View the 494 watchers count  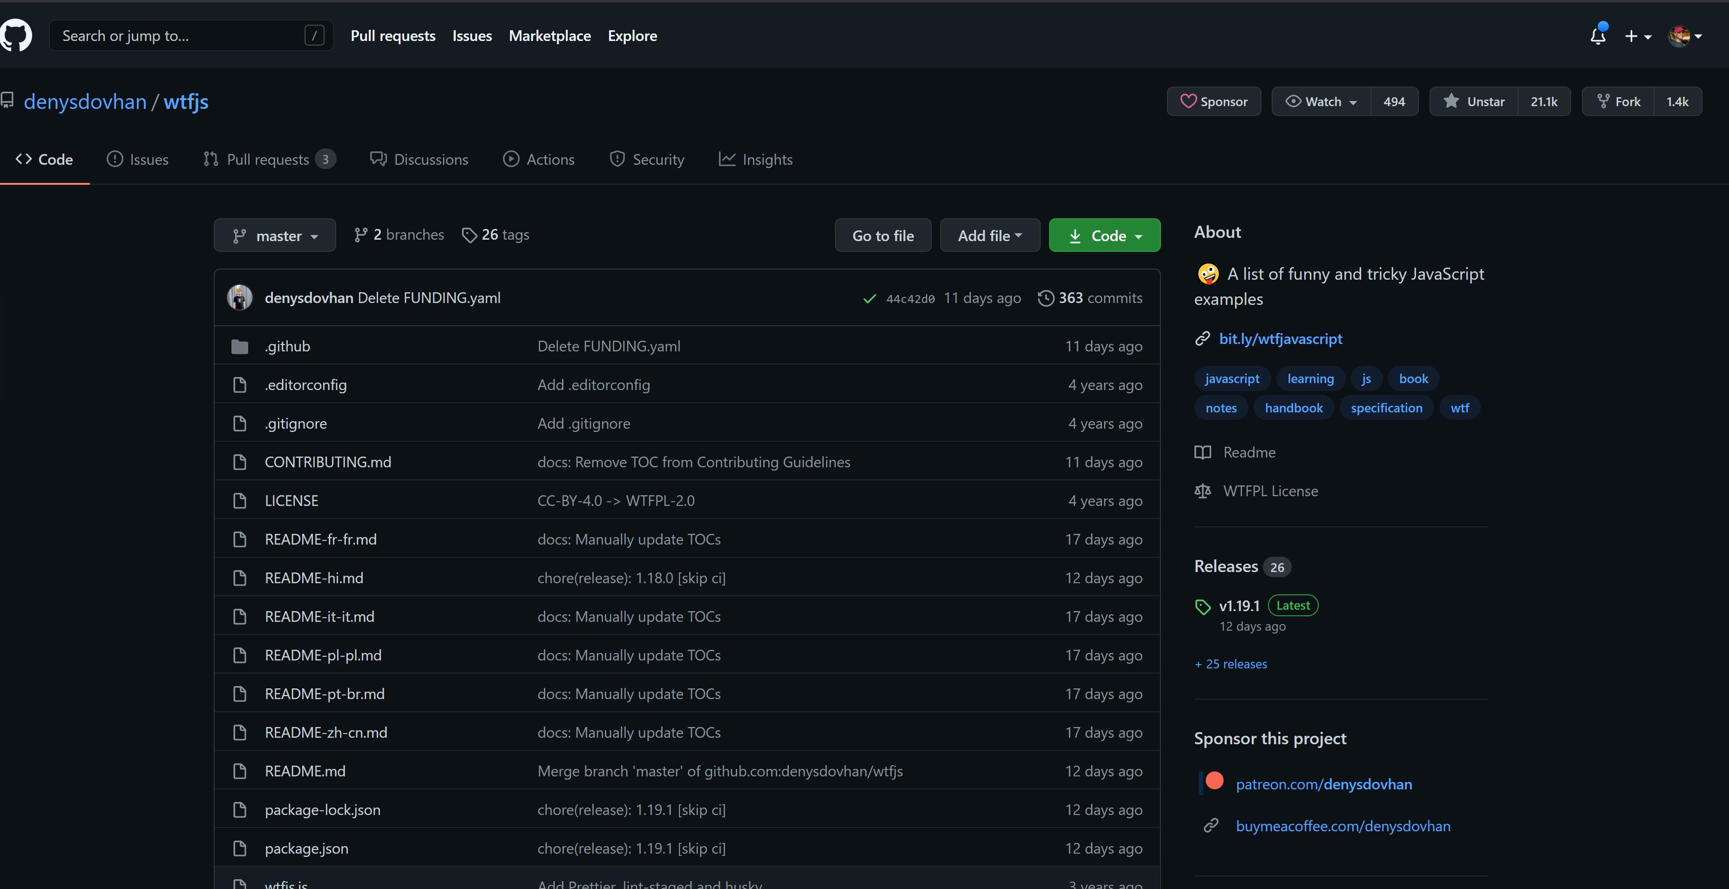(1394, 101)
